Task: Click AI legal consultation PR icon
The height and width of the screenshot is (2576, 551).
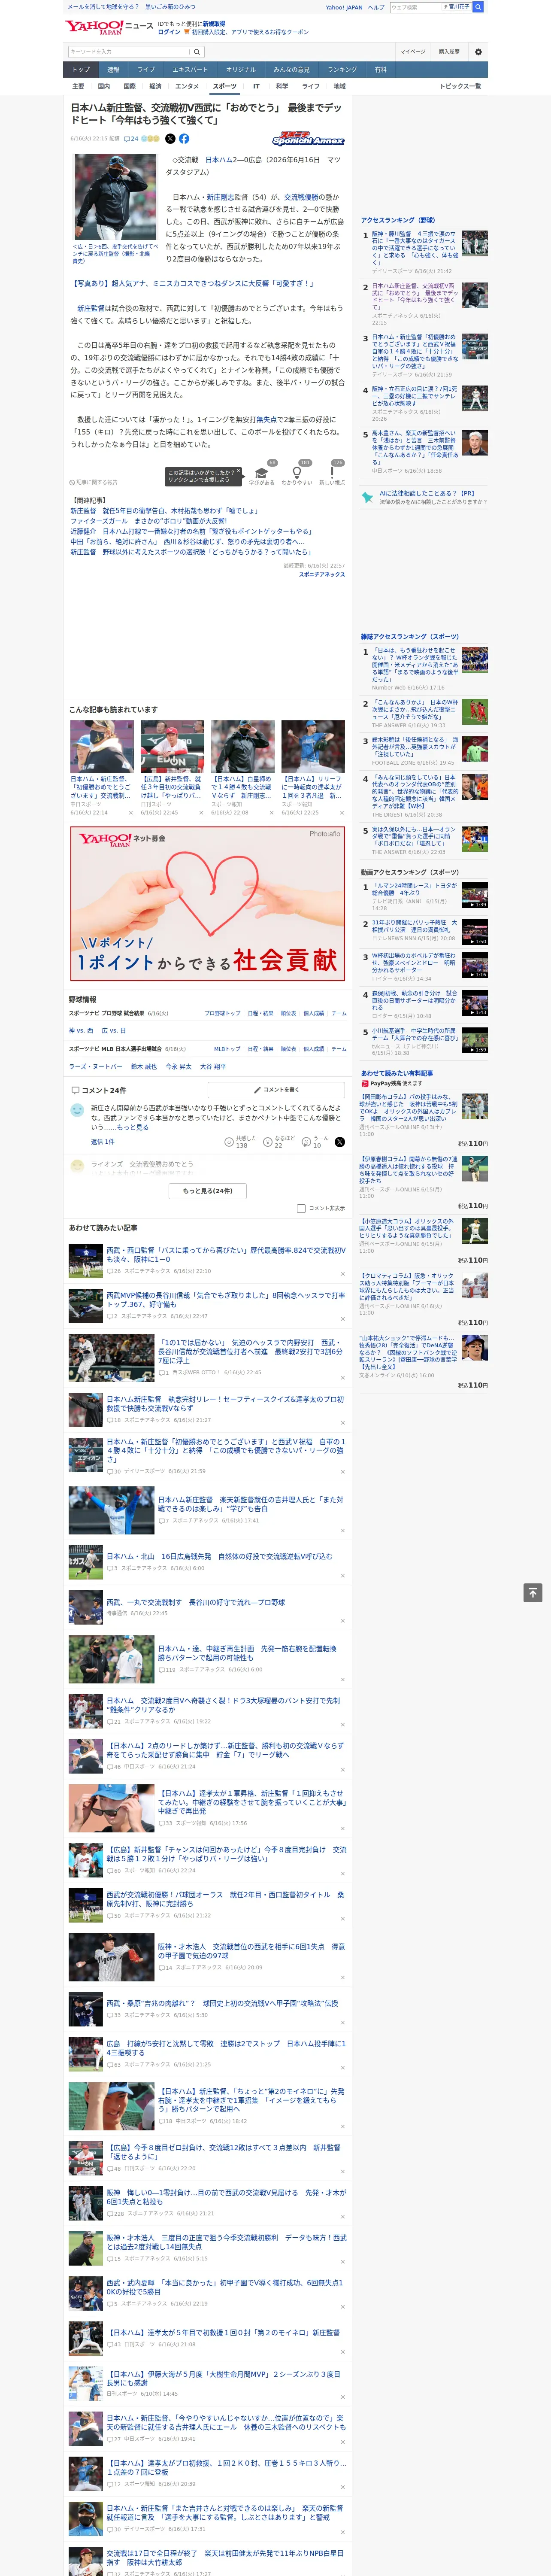Action: [368, 497]
